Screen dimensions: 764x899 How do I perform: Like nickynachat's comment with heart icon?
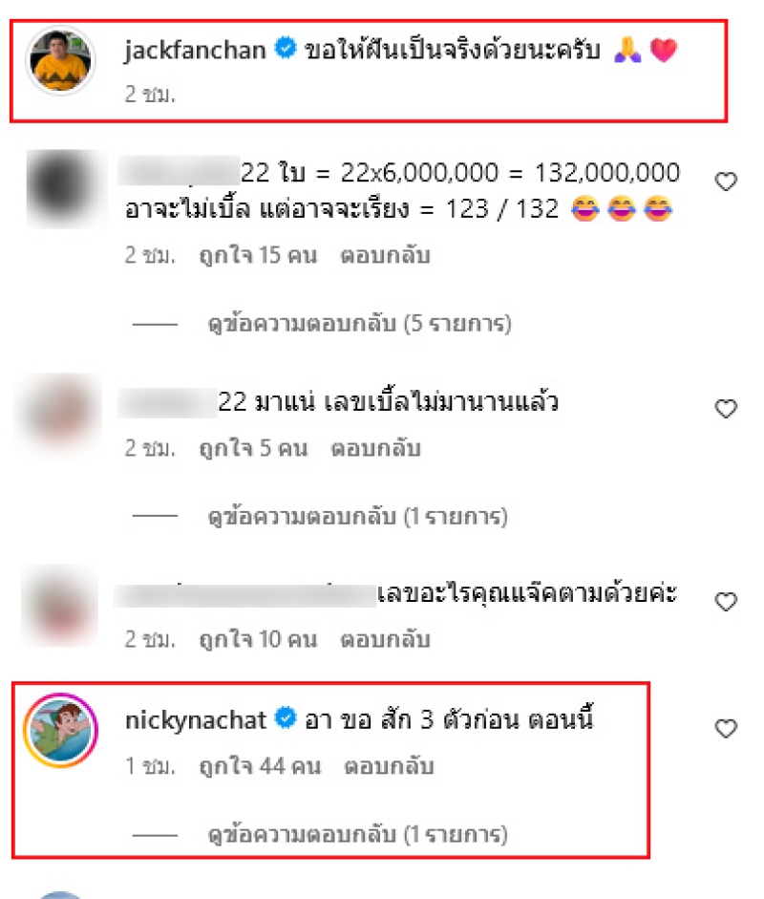[x=726, y=728]
